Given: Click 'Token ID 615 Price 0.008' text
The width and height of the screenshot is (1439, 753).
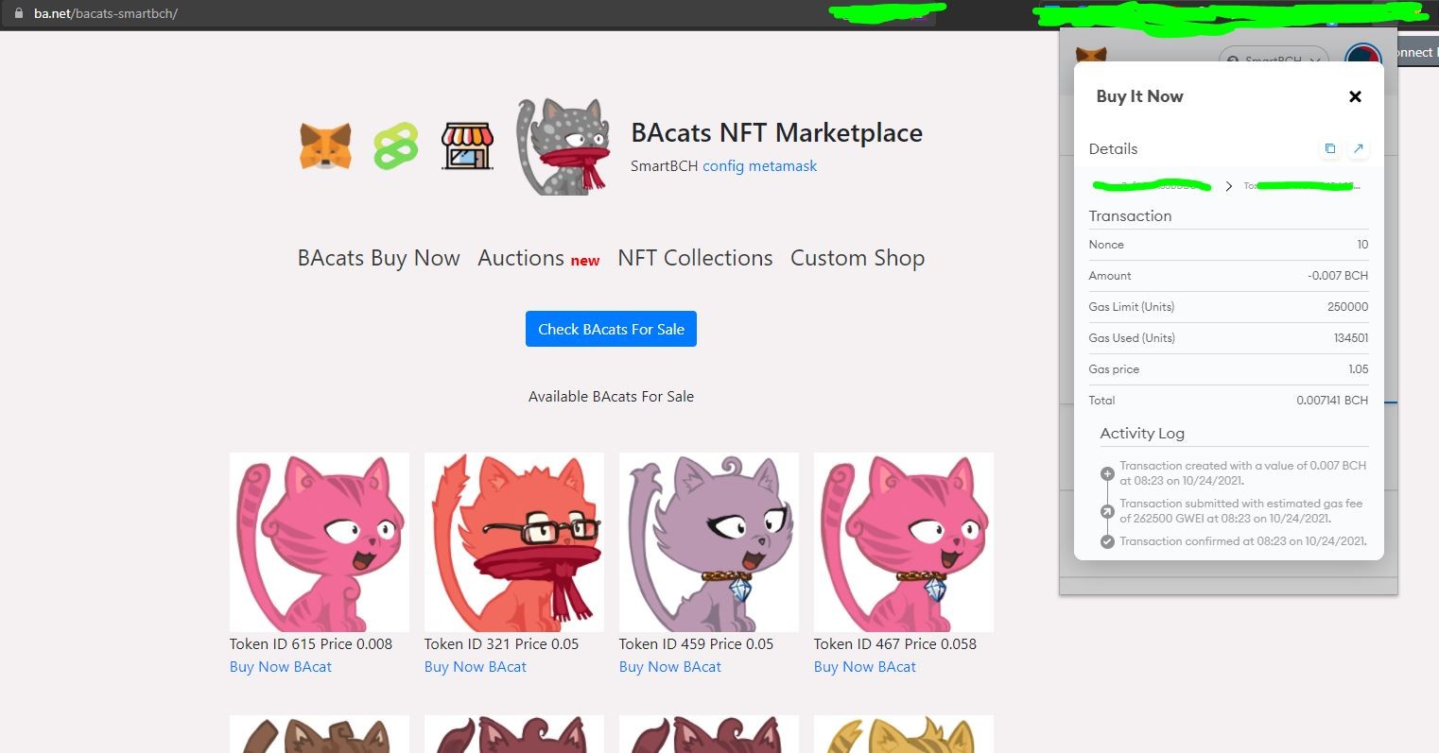Looking at the screenshot, I should pyautogui.click(x=311, y=644).
